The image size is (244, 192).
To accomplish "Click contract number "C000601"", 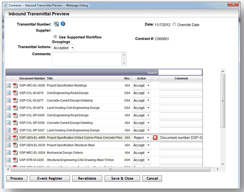I will [162, 39].
